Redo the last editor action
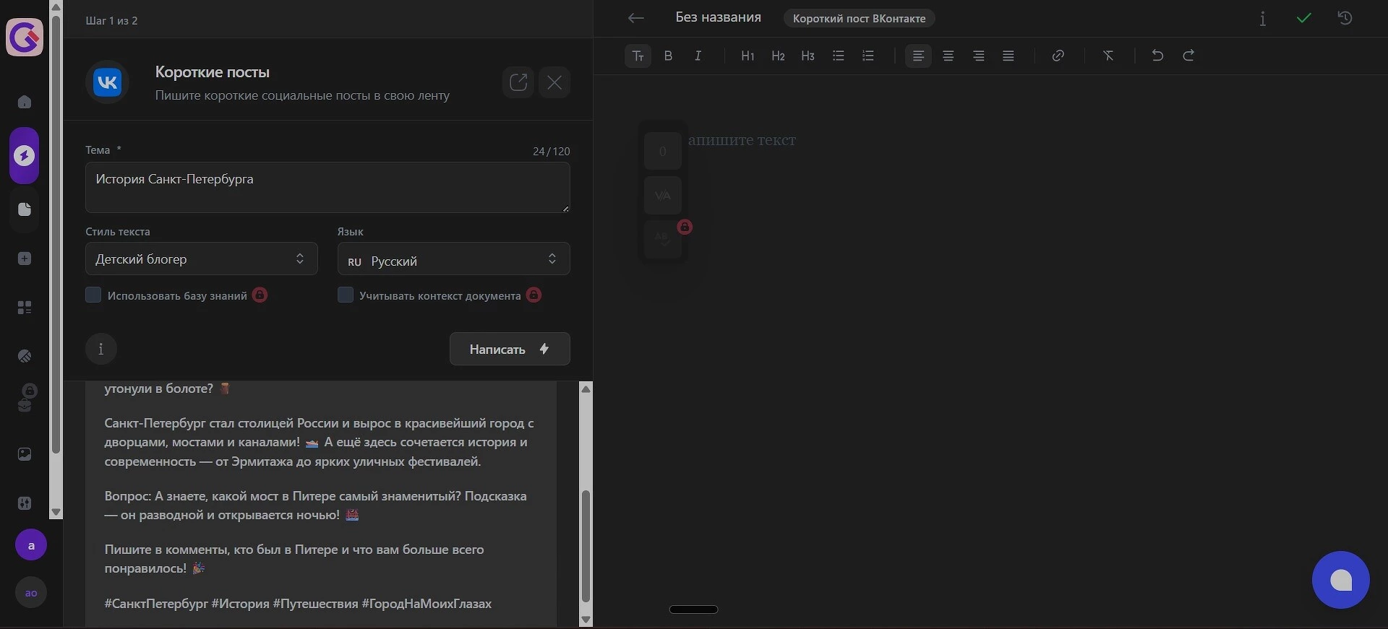Viewport: 1388px width, 629px height. coord(1188,56)
